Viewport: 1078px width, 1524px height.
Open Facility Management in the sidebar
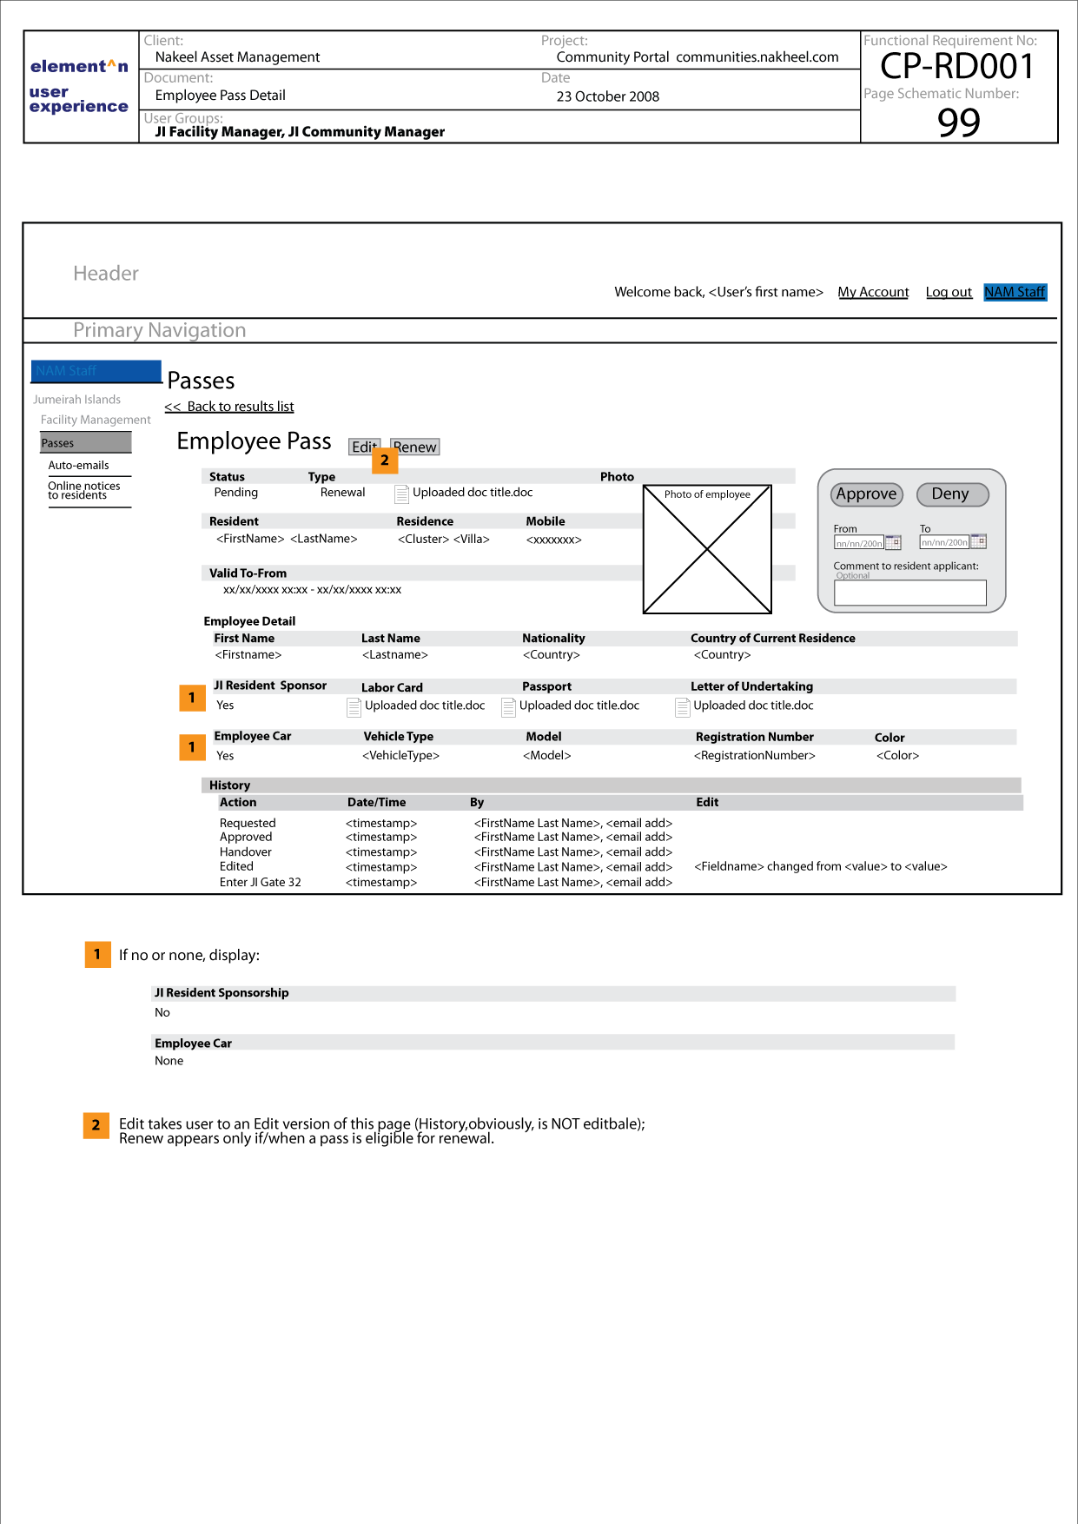[96, 420]
